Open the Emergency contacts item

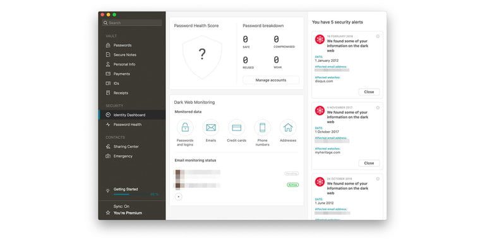(132, 156)
